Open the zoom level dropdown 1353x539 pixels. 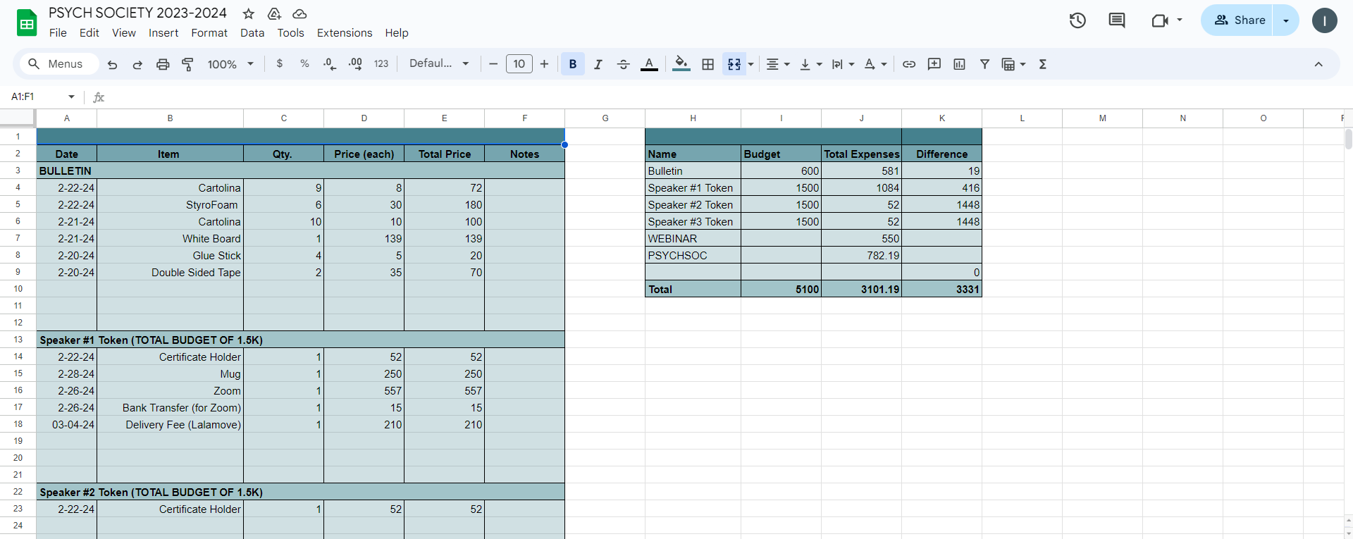click(x=230, y=64)
